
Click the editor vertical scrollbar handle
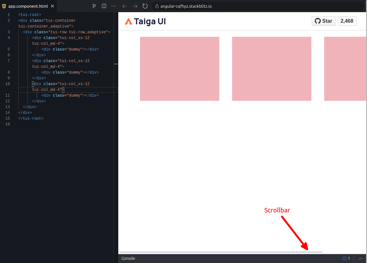coord(116,64)
